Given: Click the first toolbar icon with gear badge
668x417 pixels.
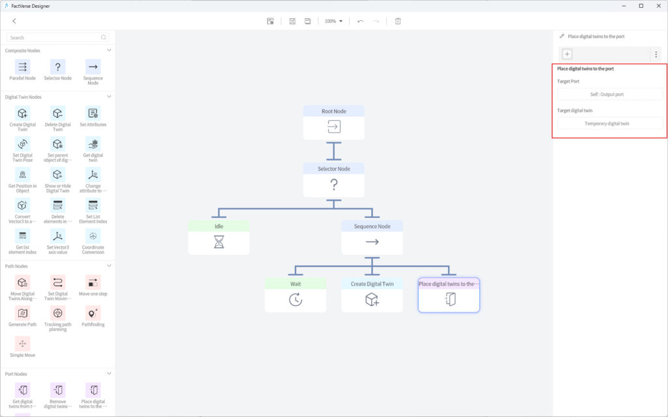Looking at the screenshot, I should (270, 21).
